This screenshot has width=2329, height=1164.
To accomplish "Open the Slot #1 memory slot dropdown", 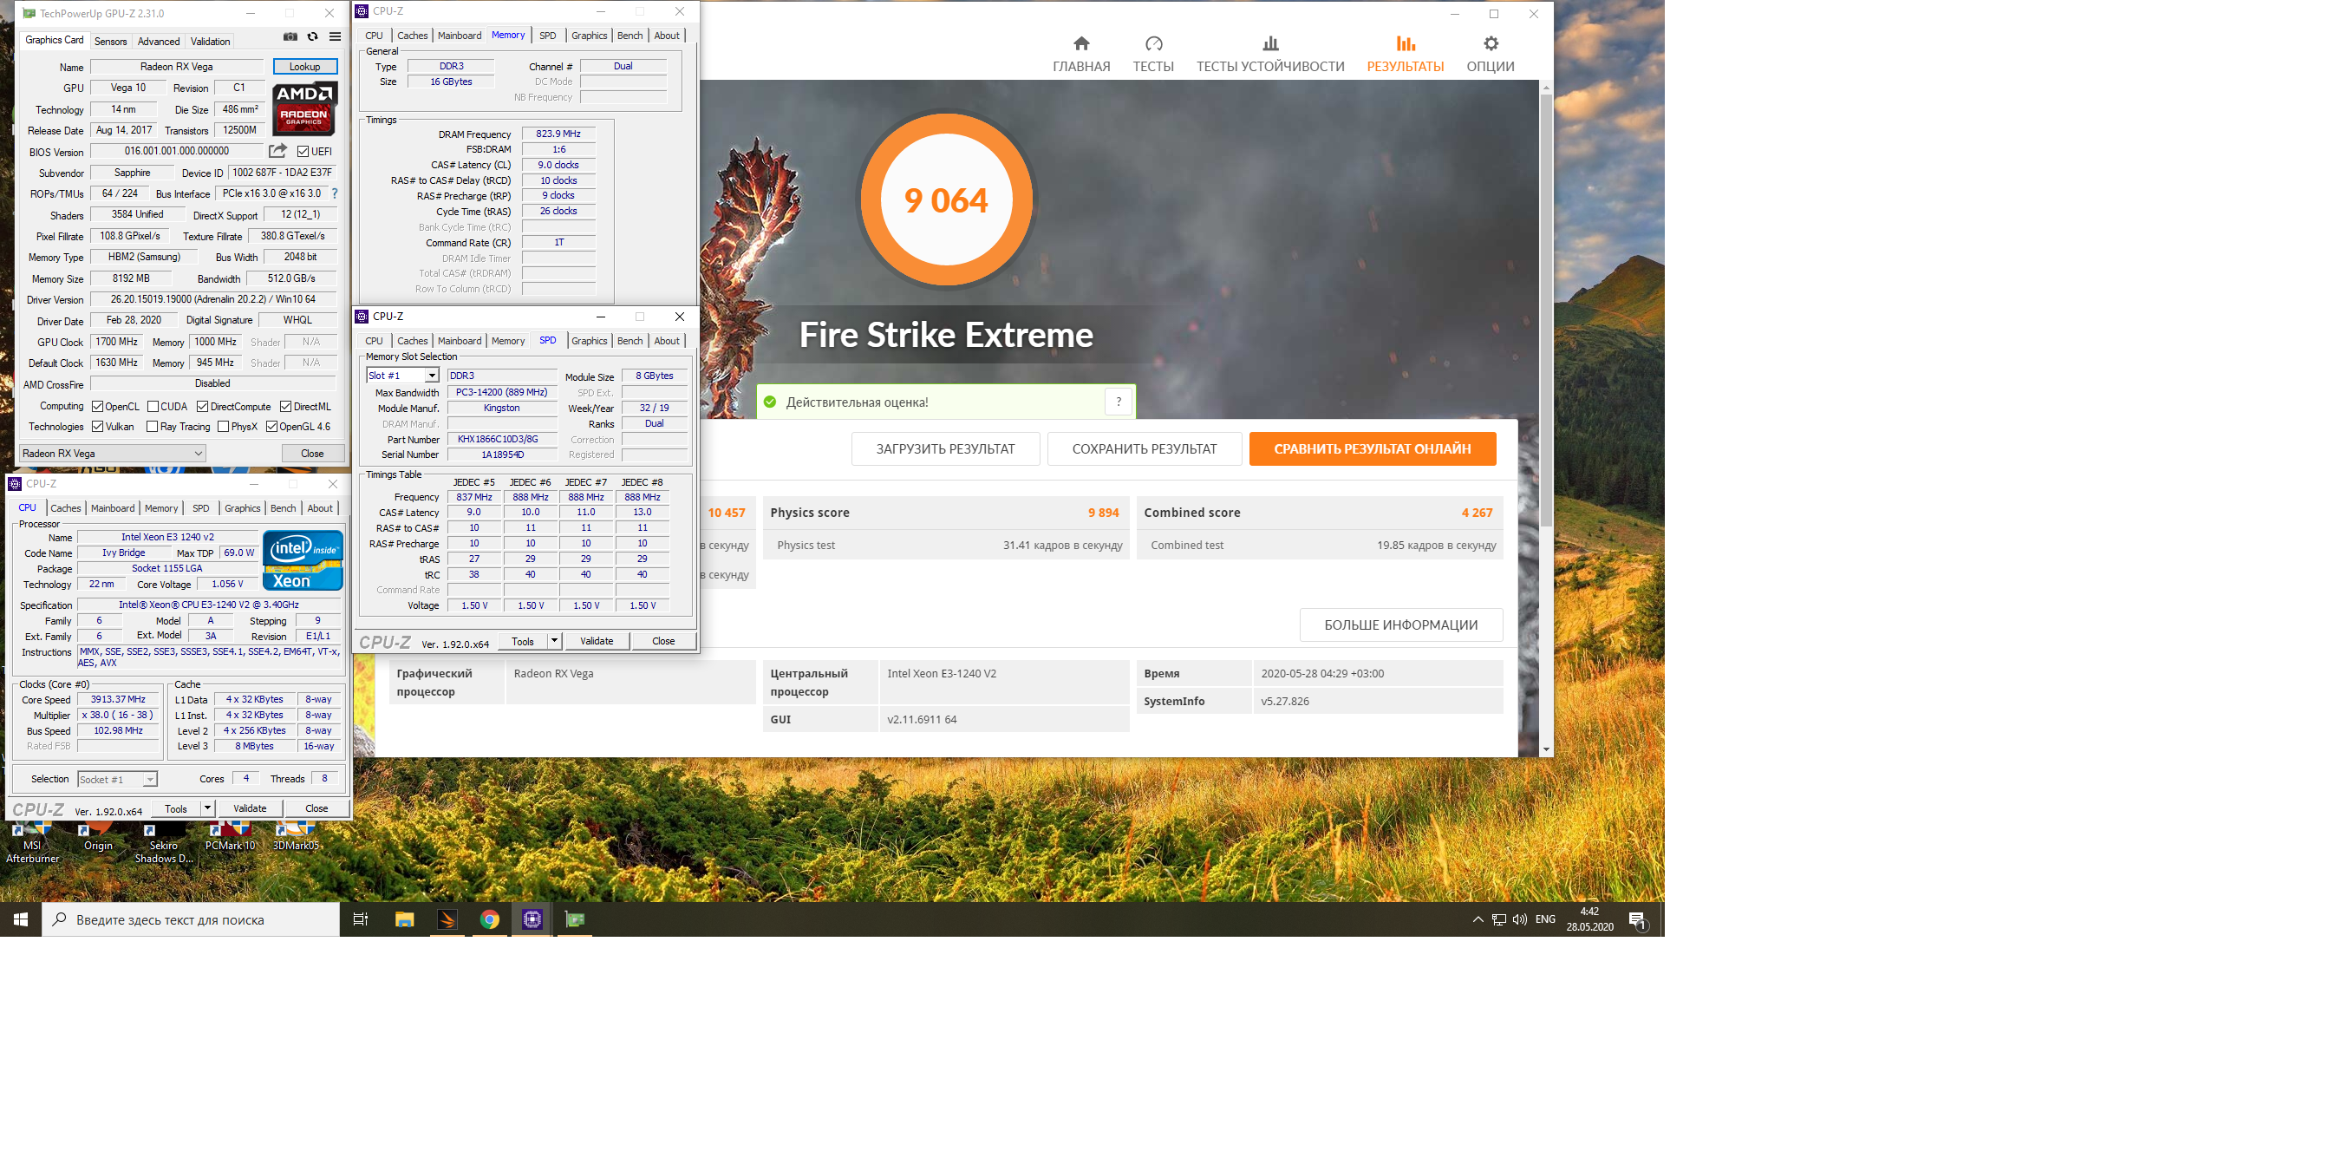I will [x=402, y=376].
